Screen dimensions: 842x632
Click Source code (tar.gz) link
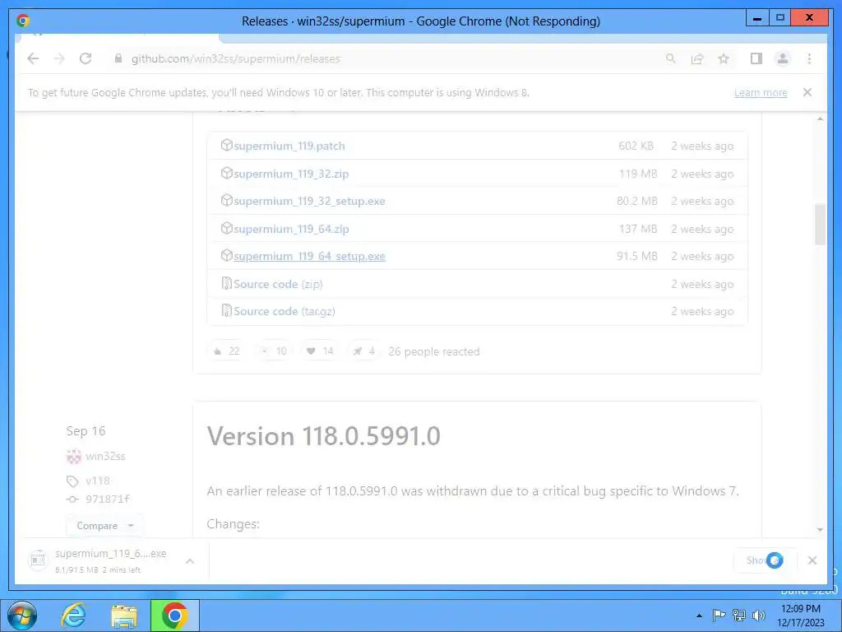(284, 311)
